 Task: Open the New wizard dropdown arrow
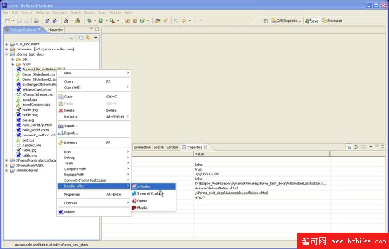14,21
